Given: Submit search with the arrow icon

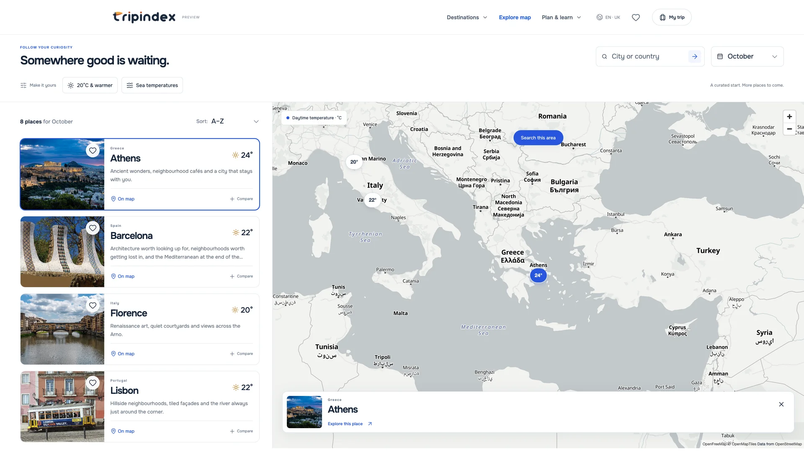Looking at the screenshot, I should pos(694,56).
